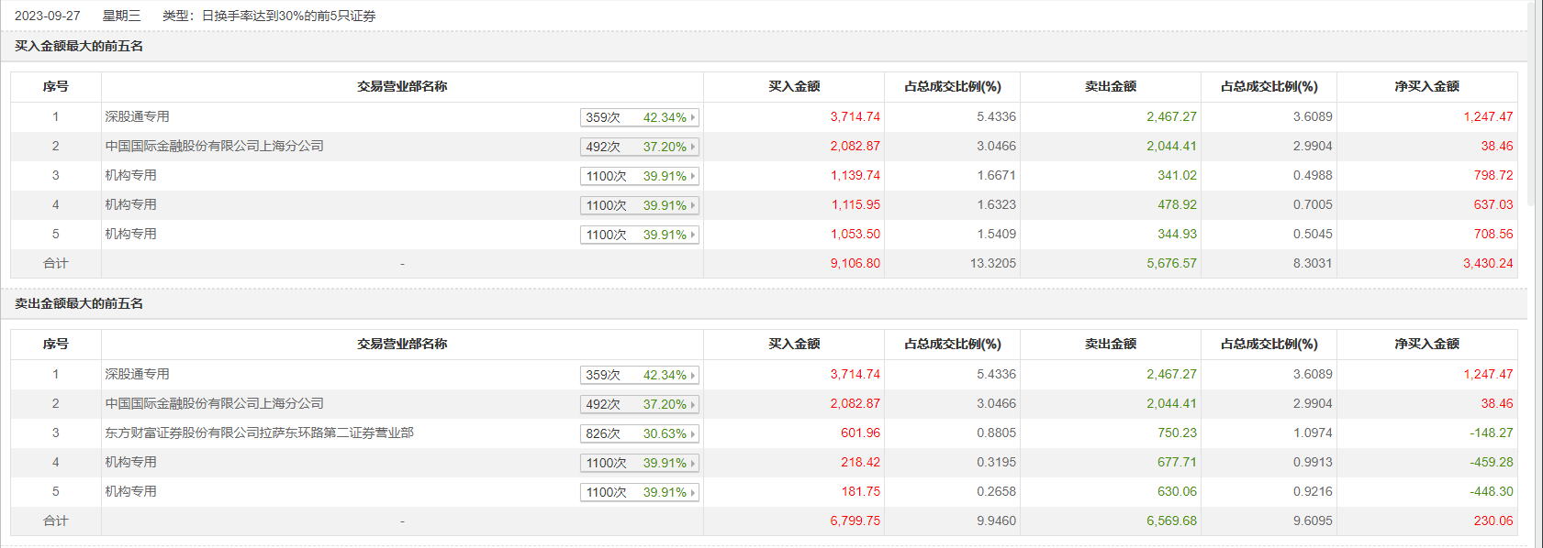Open 1100次 39.91% badge in buy row 3
Viewport: 1543px width, 548px height.
pos(640,176)
